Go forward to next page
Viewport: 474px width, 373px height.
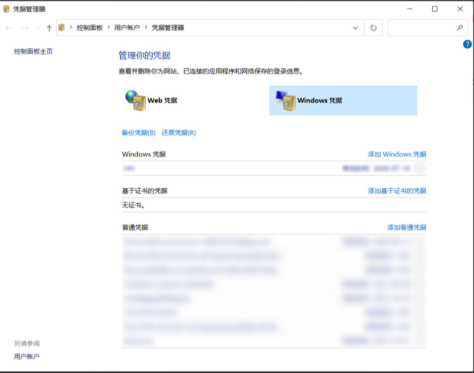[x=25, y=28]
